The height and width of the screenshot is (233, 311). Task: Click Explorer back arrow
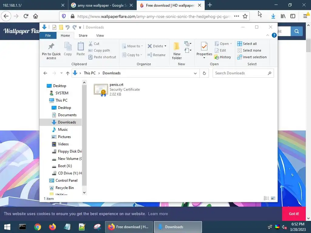tap(45, 73)
